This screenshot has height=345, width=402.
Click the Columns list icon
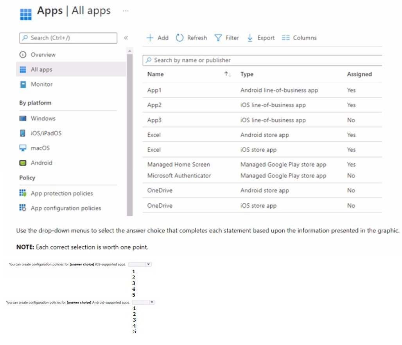[285, 38]
